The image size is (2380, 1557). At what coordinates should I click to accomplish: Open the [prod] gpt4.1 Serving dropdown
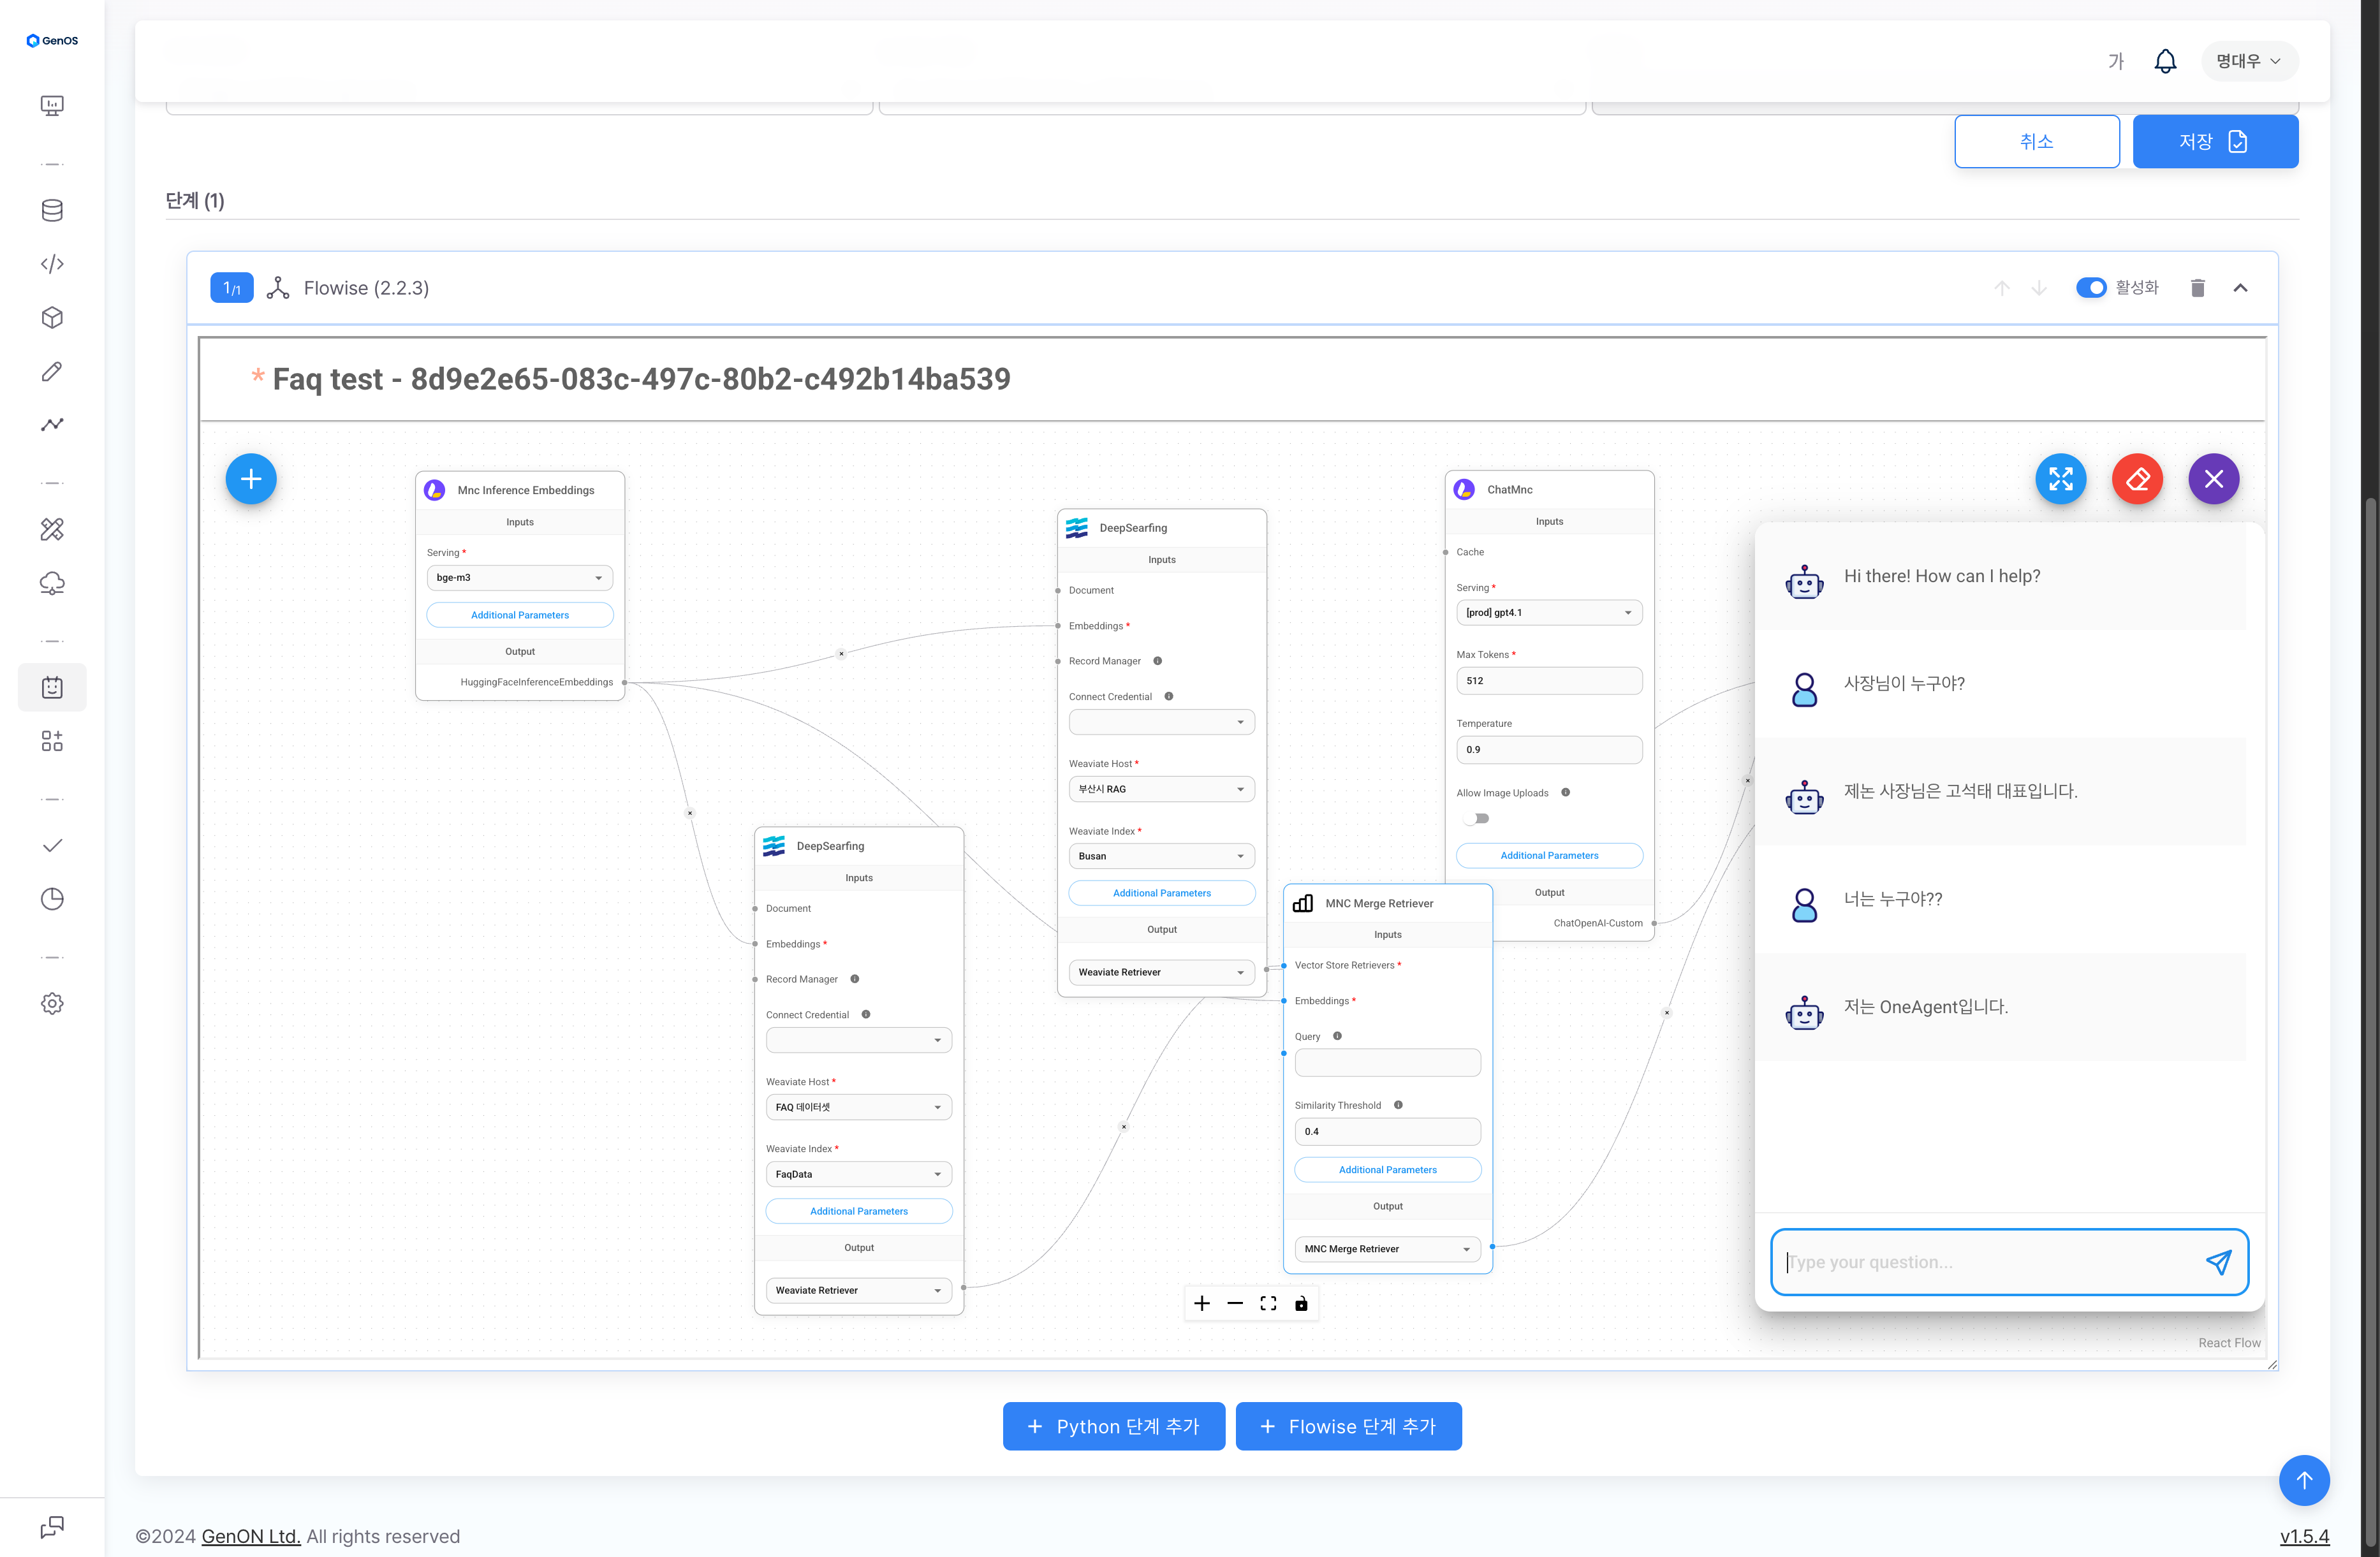pyautogui.click(x=1549, y=613)
